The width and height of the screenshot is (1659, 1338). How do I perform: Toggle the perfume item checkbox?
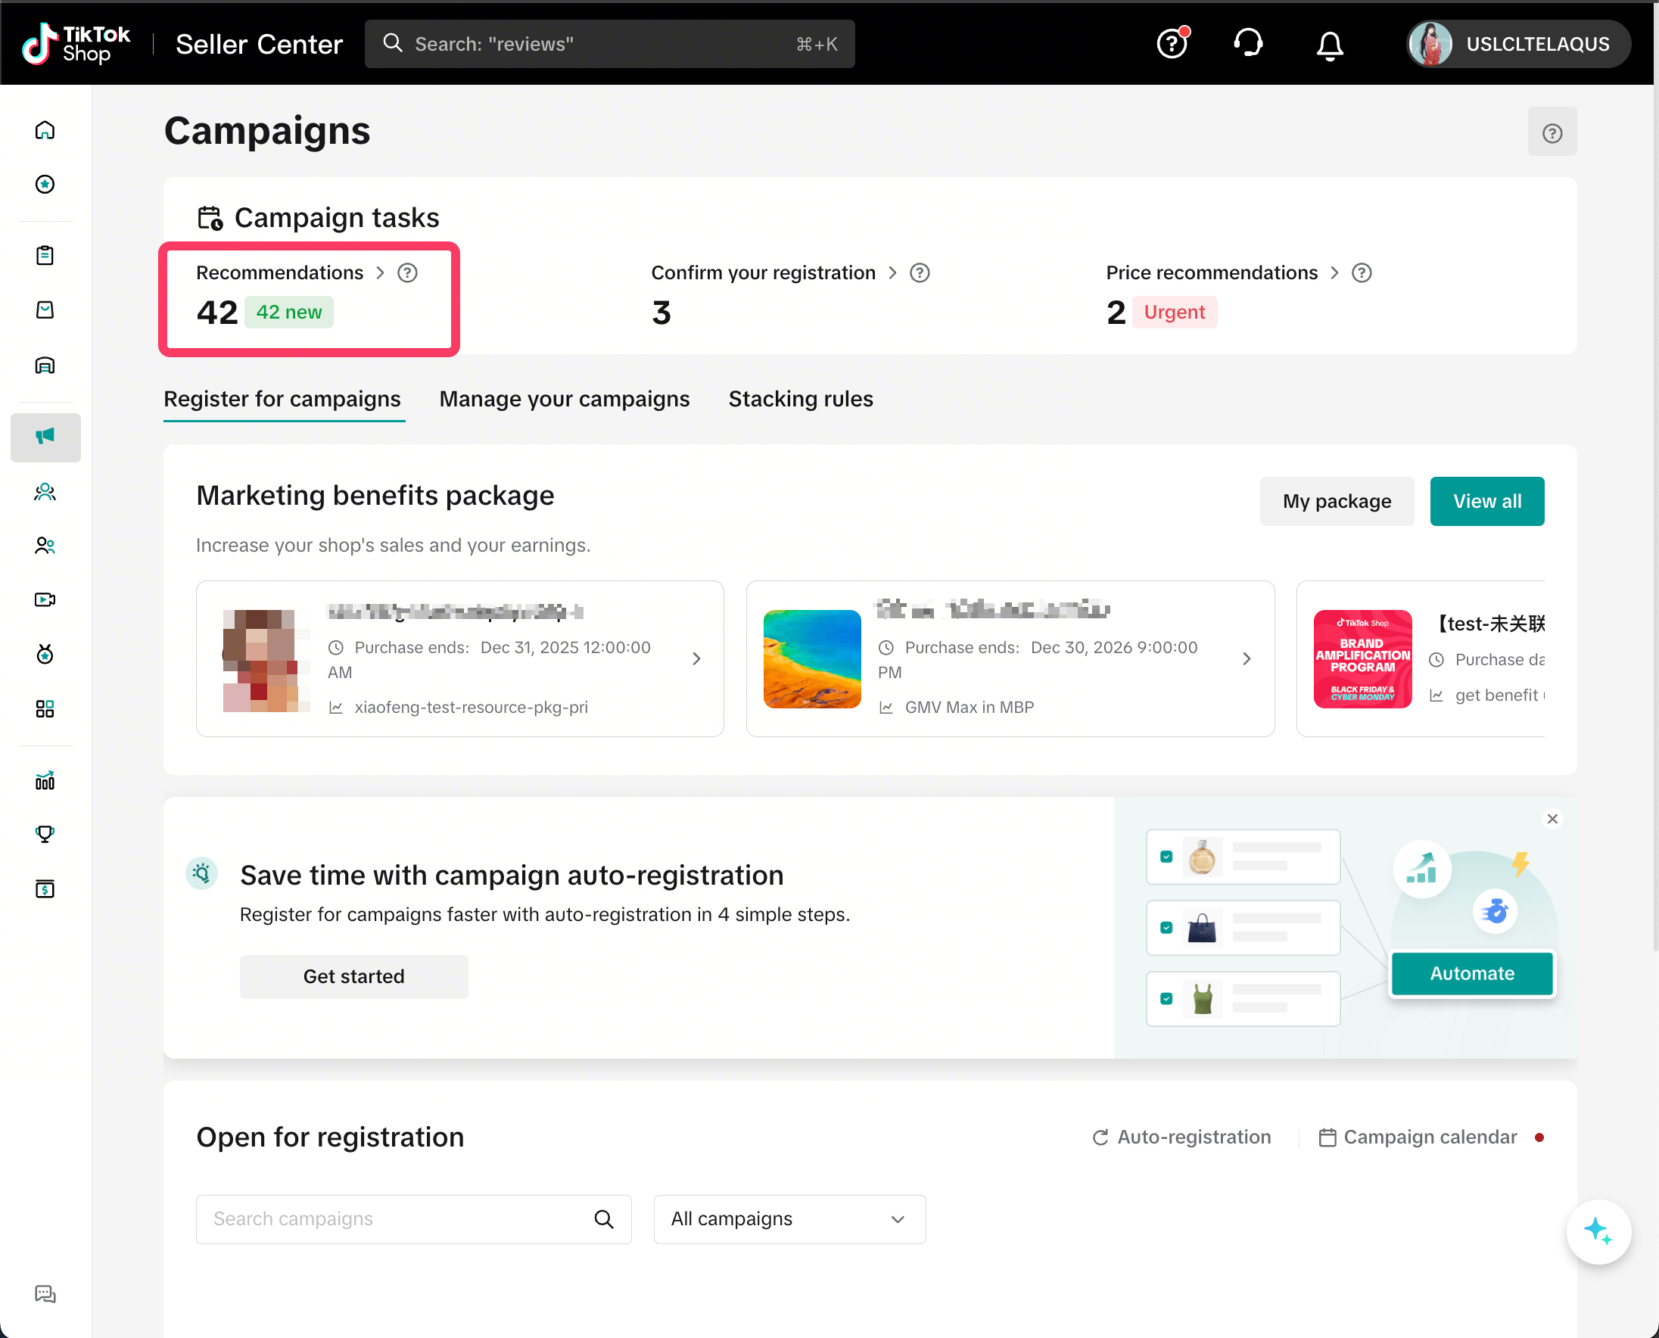[x=1166, y=856]
